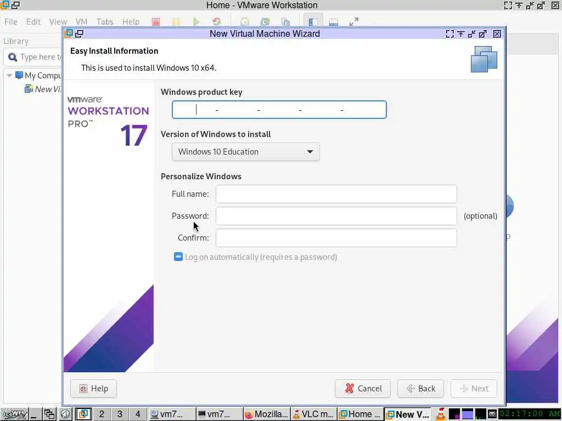Click the take snapshot toolbar icon
Screen dimensions: 562x421
245,22
